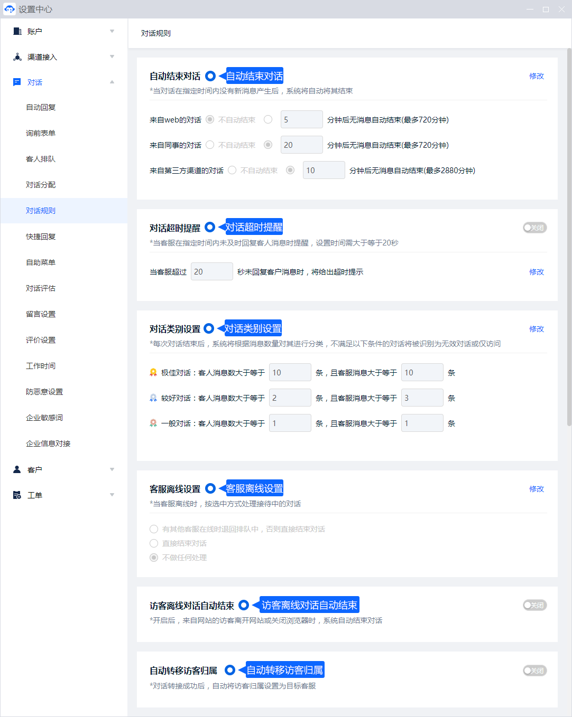Click the blue circle marker beside 自动结束对话
572x717 pixels.
(x=210, y=76)
